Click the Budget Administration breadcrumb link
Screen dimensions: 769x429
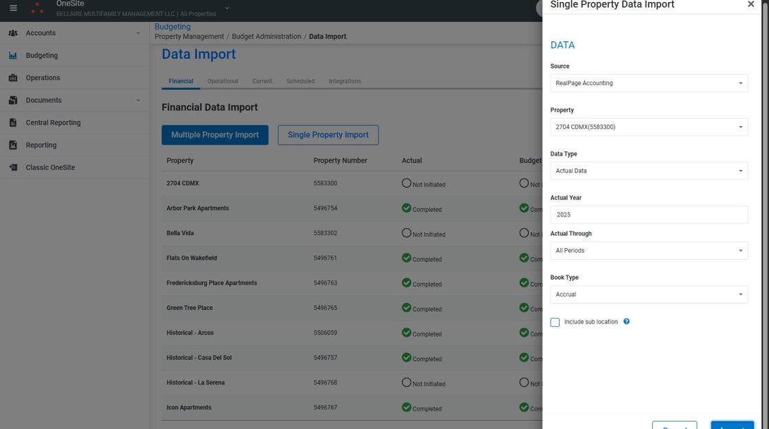click(x=266, y=36)
